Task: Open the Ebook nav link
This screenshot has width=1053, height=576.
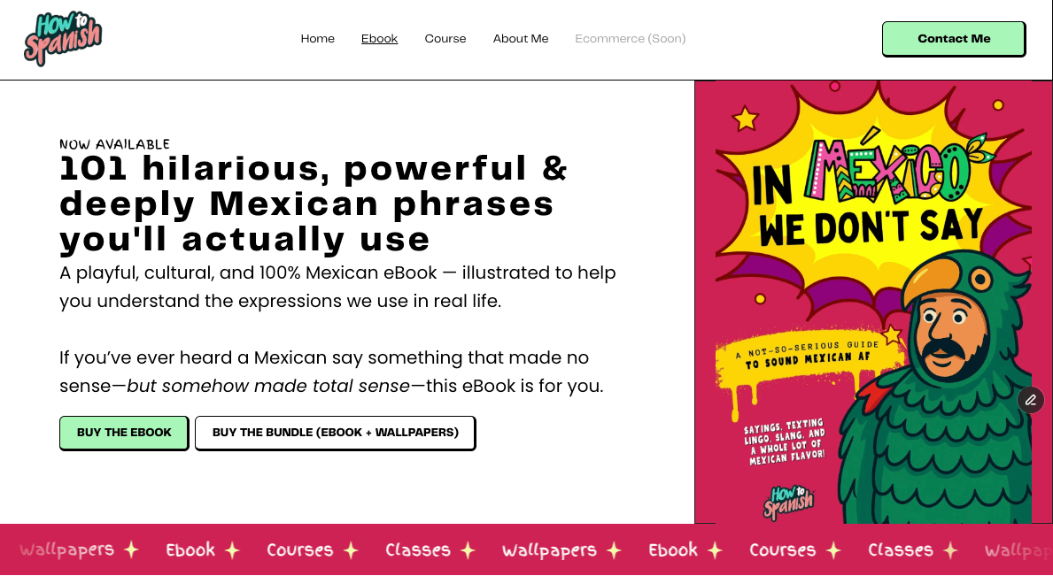Action: (x=379, y=39)
